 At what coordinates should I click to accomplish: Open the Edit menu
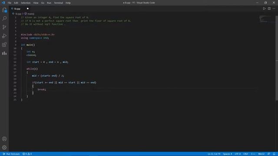[16, 3]
